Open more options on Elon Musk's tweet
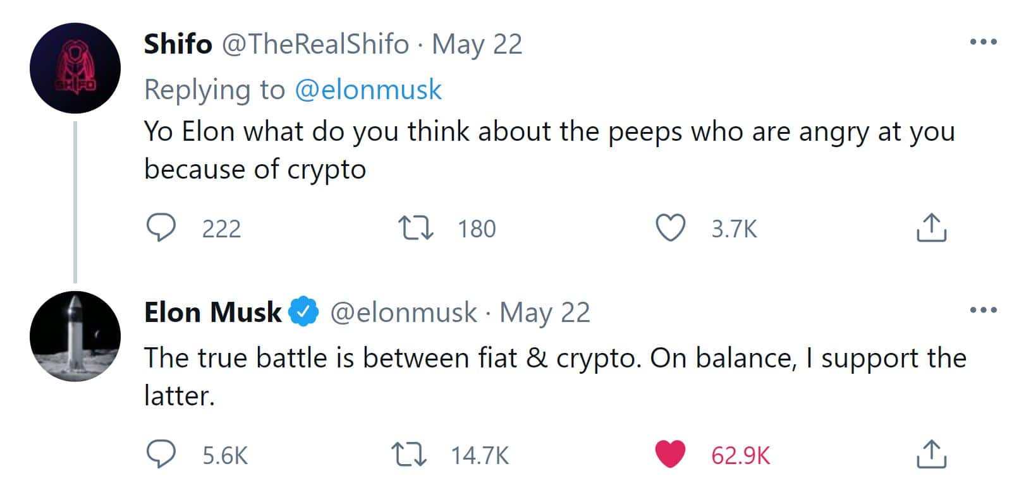The width and height of the screenshot is (1031, 495). coord(983,310)
